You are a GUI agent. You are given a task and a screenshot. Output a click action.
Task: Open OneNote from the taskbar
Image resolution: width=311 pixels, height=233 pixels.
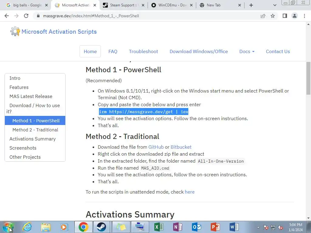(177, 227)
